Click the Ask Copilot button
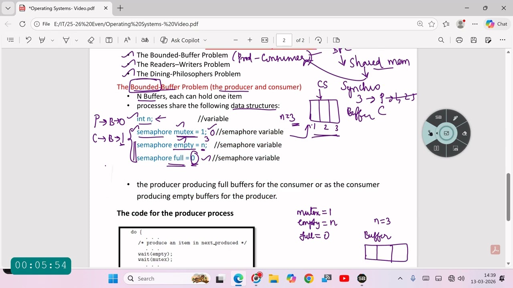 180,40
